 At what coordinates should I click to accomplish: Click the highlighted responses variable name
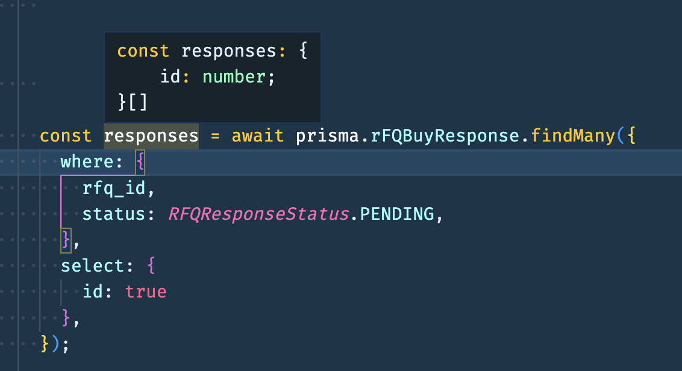tap(151, 136)
